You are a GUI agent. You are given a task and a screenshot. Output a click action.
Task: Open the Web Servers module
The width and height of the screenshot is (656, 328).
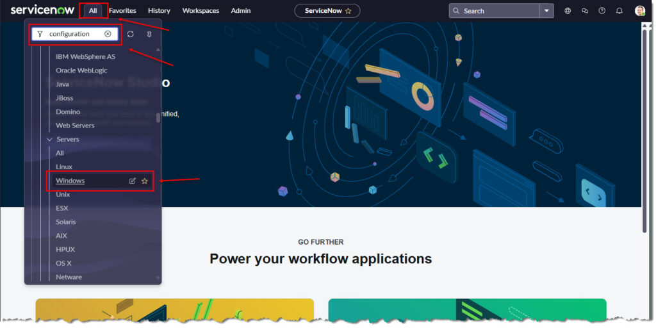tap(75, 126)
